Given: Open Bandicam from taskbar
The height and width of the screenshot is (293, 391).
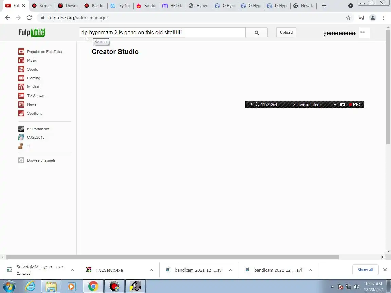Looking at the screenshot, I should 114,287.
